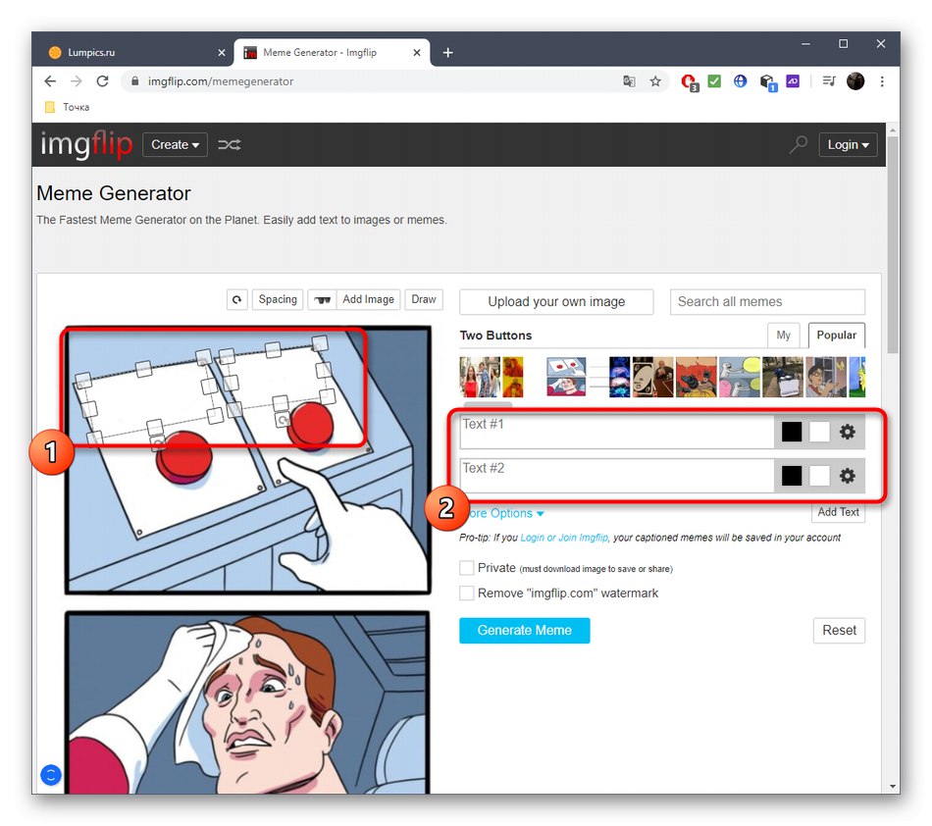Image resolution: width=932 pixels, height=826 pixels.
Task: Open a new browser tab
Action: [448, 52]
